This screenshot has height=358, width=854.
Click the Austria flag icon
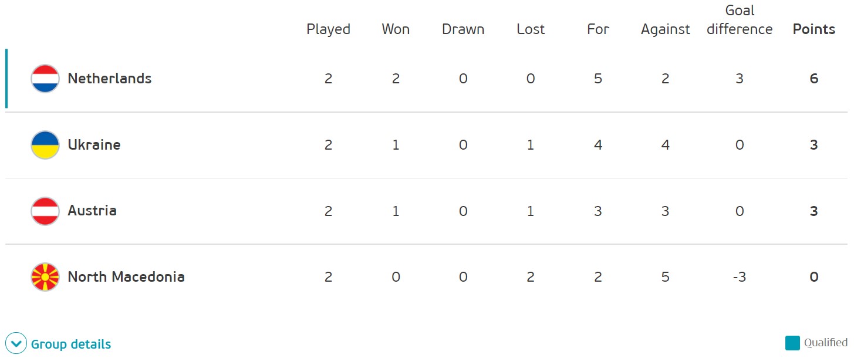(45, 211)
